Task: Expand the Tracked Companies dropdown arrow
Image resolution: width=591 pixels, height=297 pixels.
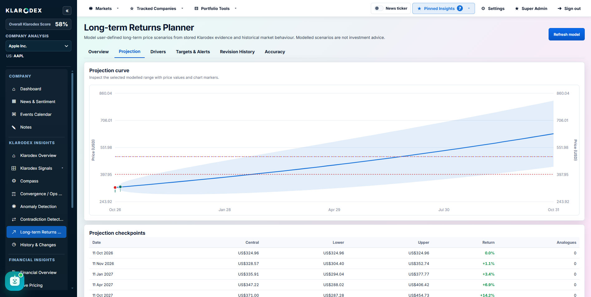Action: click(x=182, y=8)
